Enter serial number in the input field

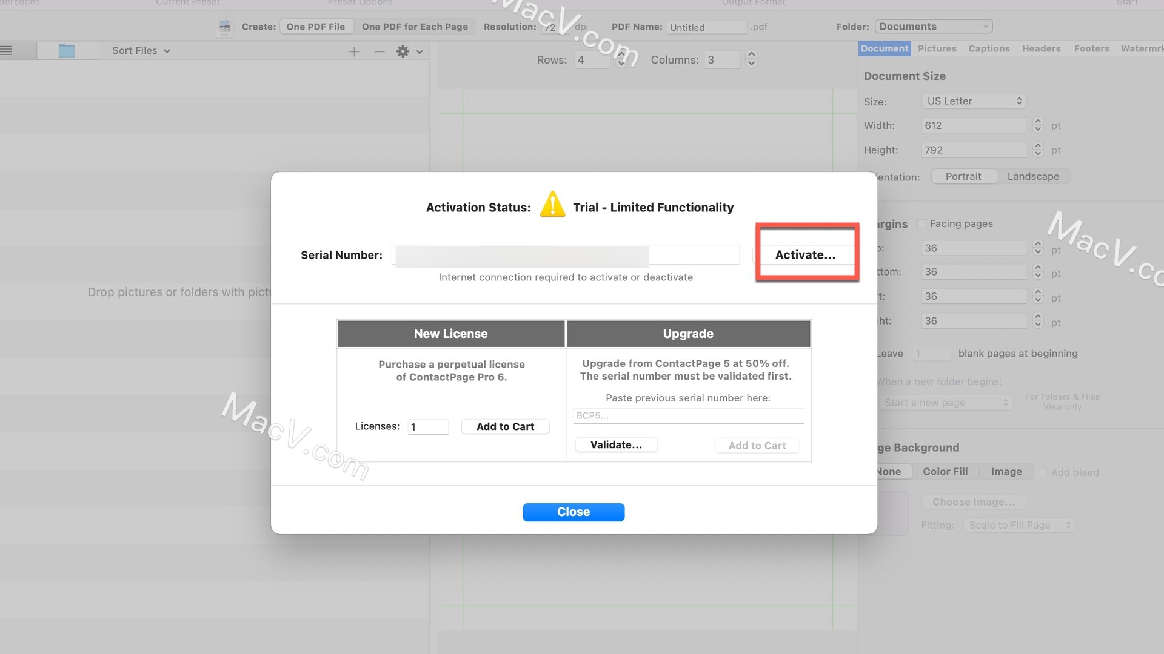(521, 255)
